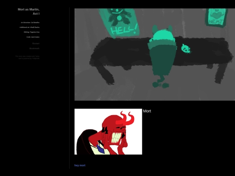Restart the story from the sidebar
This screenshot has width=235, height=176.
(x=36, y=43)
